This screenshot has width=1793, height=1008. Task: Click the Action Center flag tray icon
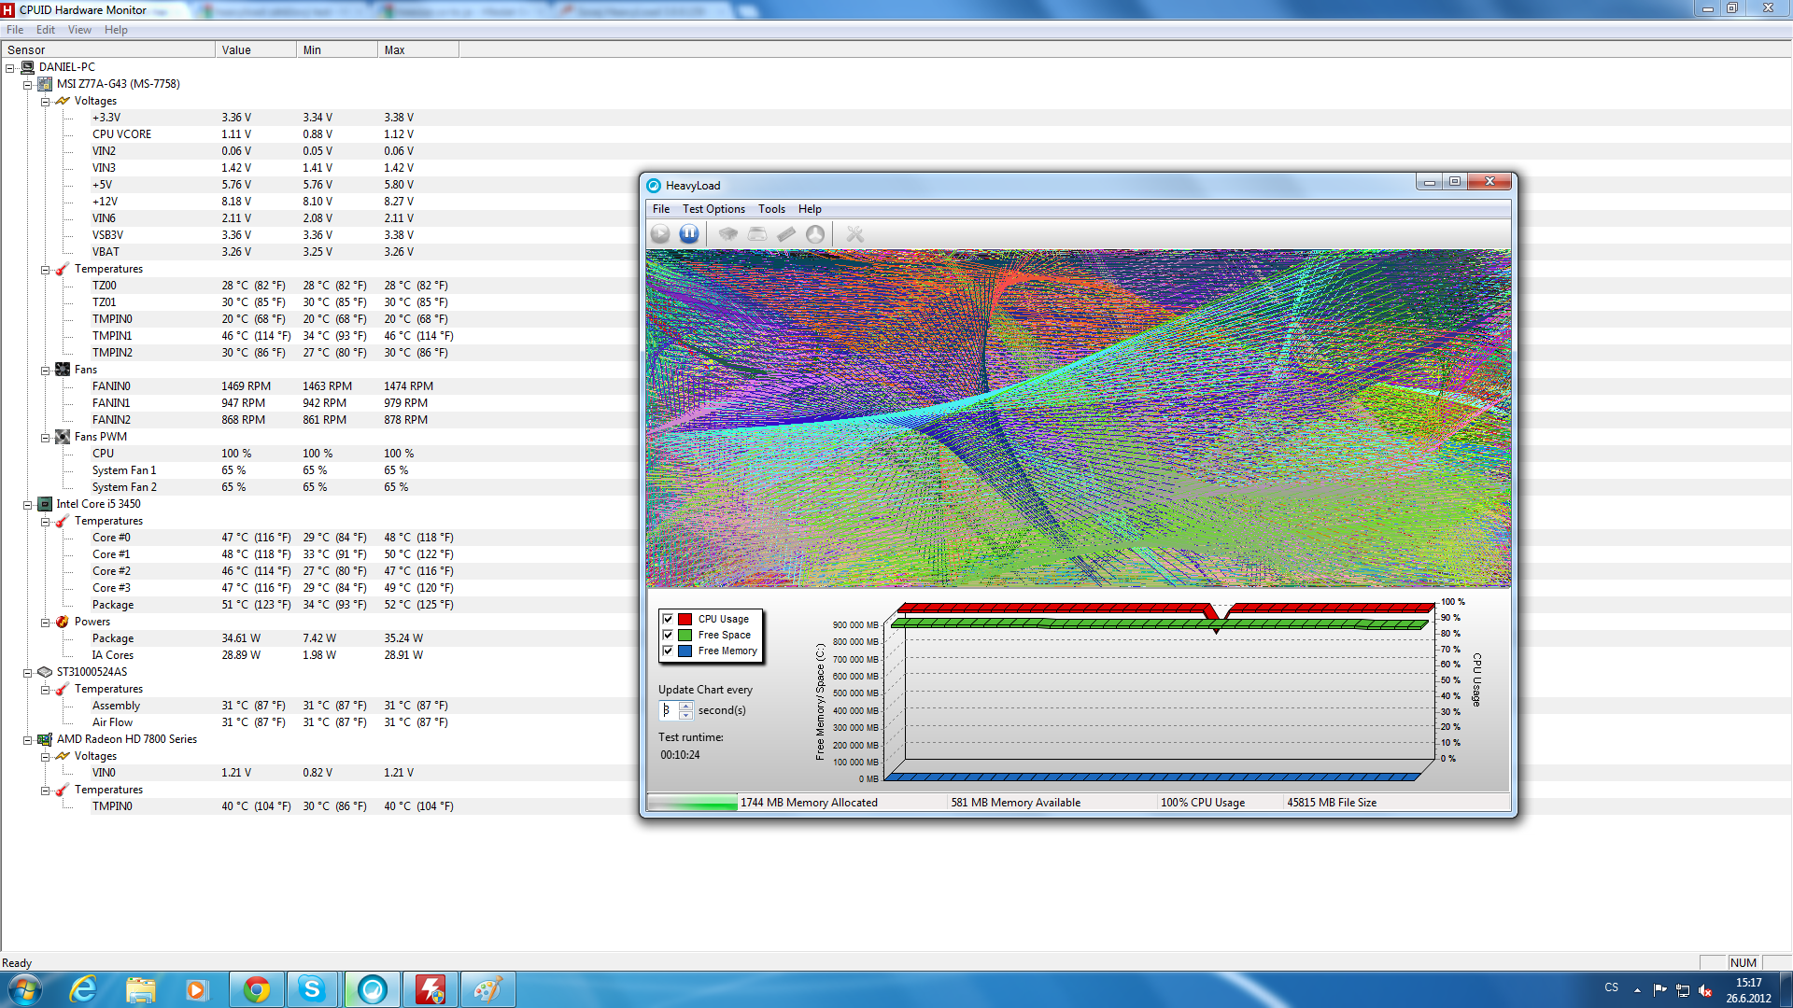pyautogui.click(x=1659, y=989)
